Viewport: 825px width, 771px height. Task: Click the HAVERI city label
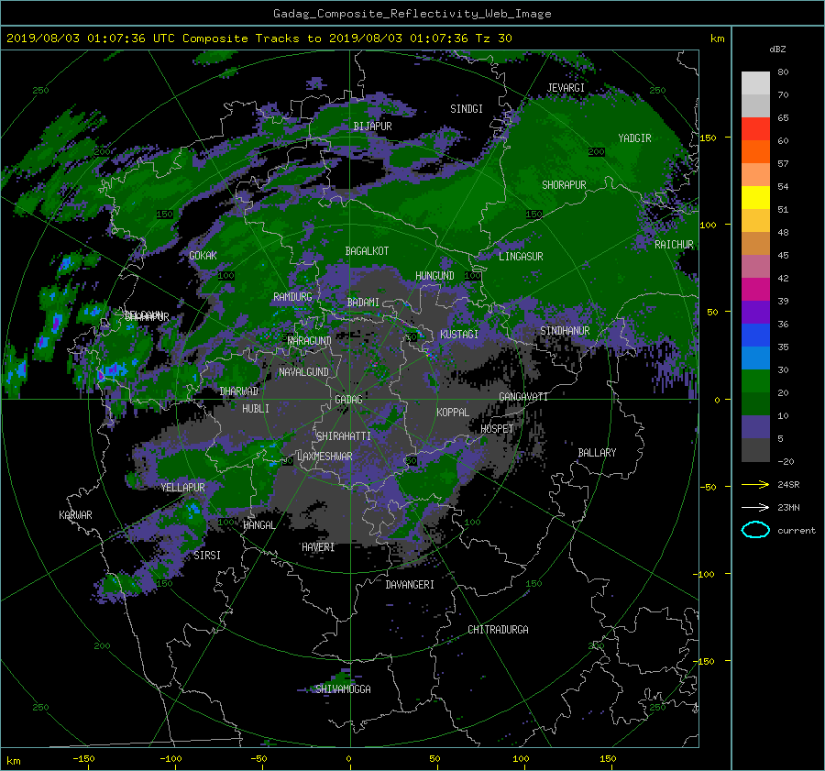(318, 548)
